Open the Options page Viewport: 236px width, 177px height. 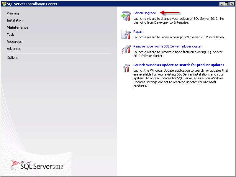coord(12,58)
